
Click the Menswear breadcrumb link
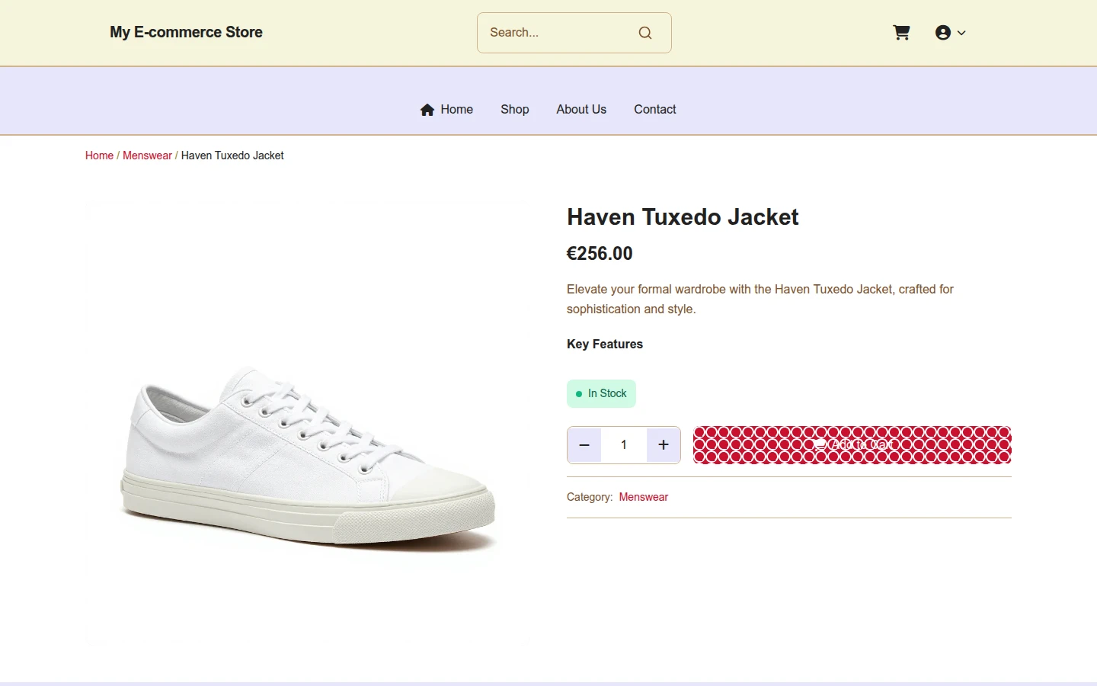coord(147,155)
